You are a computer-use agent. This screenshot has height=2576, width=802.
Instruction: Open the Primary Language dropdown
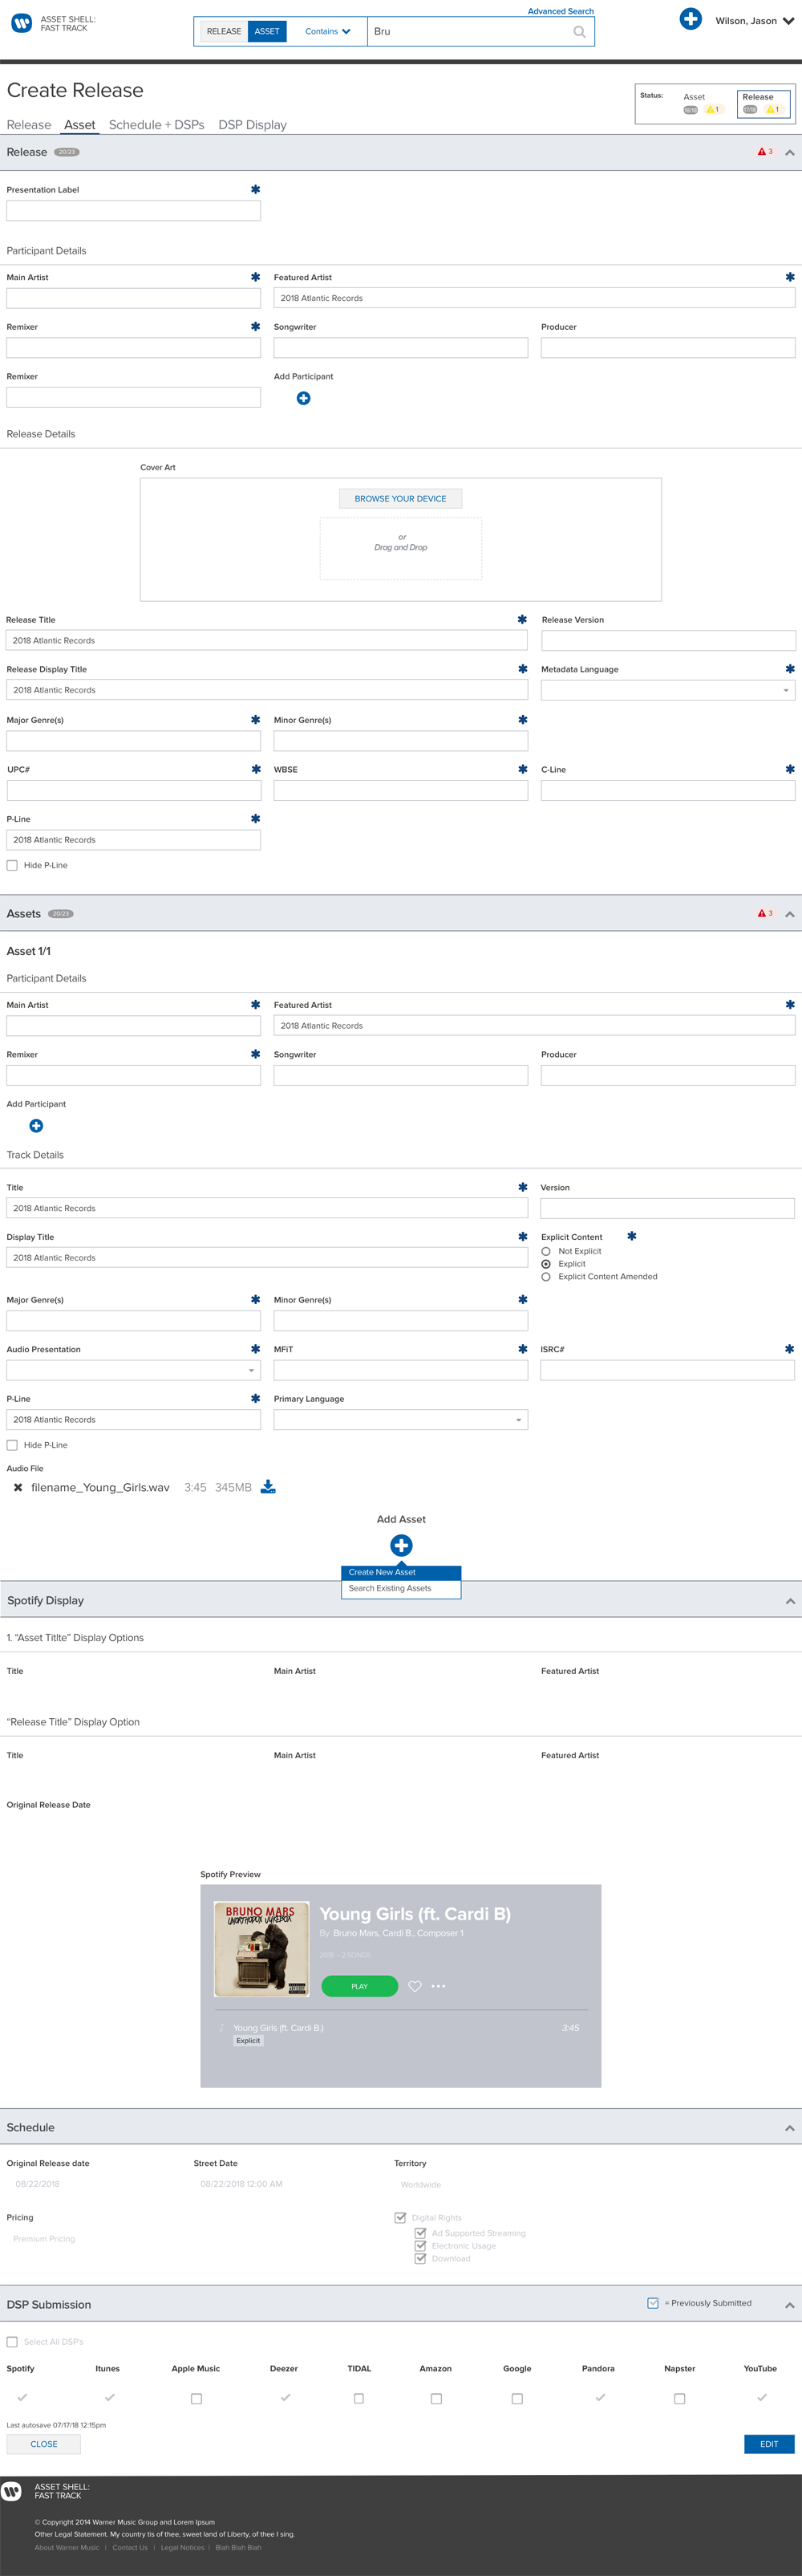(x=401, y=1420)
